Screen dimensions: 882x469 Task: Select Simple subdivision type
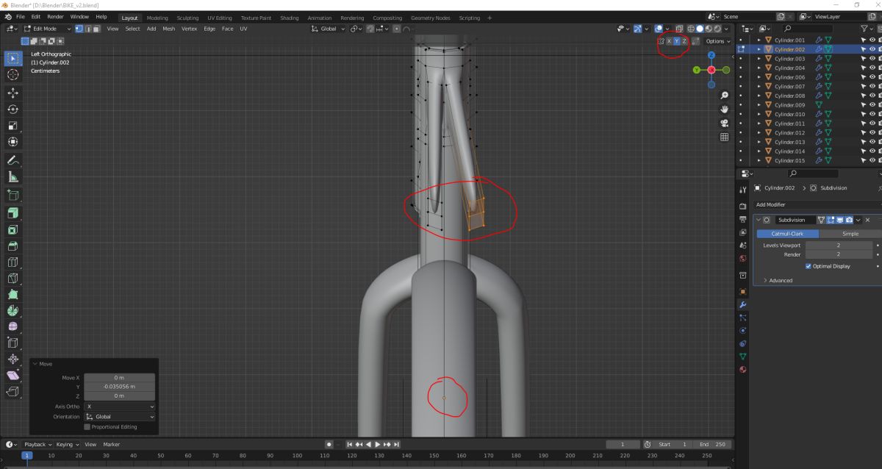[850, 234]
